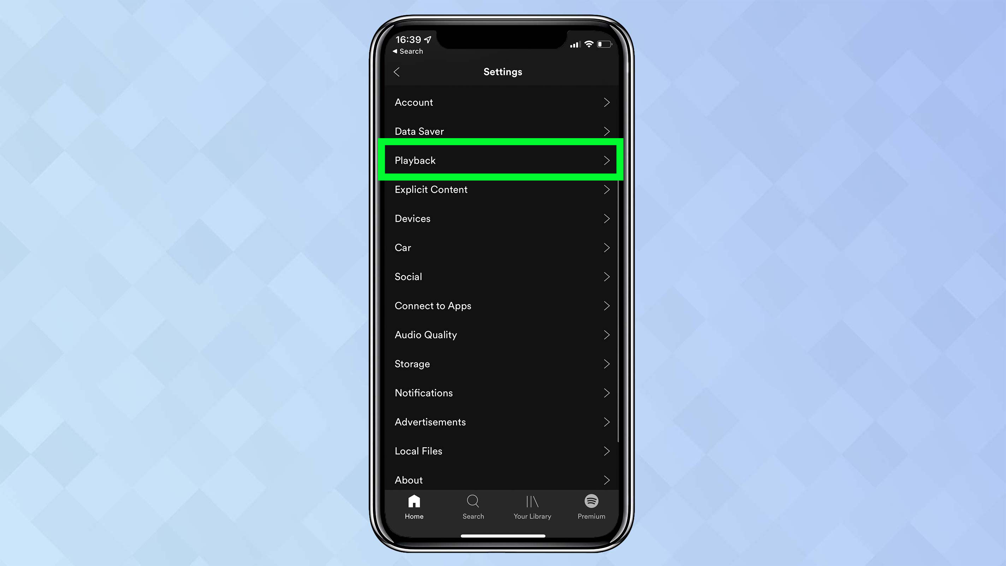Navigate to Devices settings
This screenshot has width=1006, height=566.
tap(502, 218)
